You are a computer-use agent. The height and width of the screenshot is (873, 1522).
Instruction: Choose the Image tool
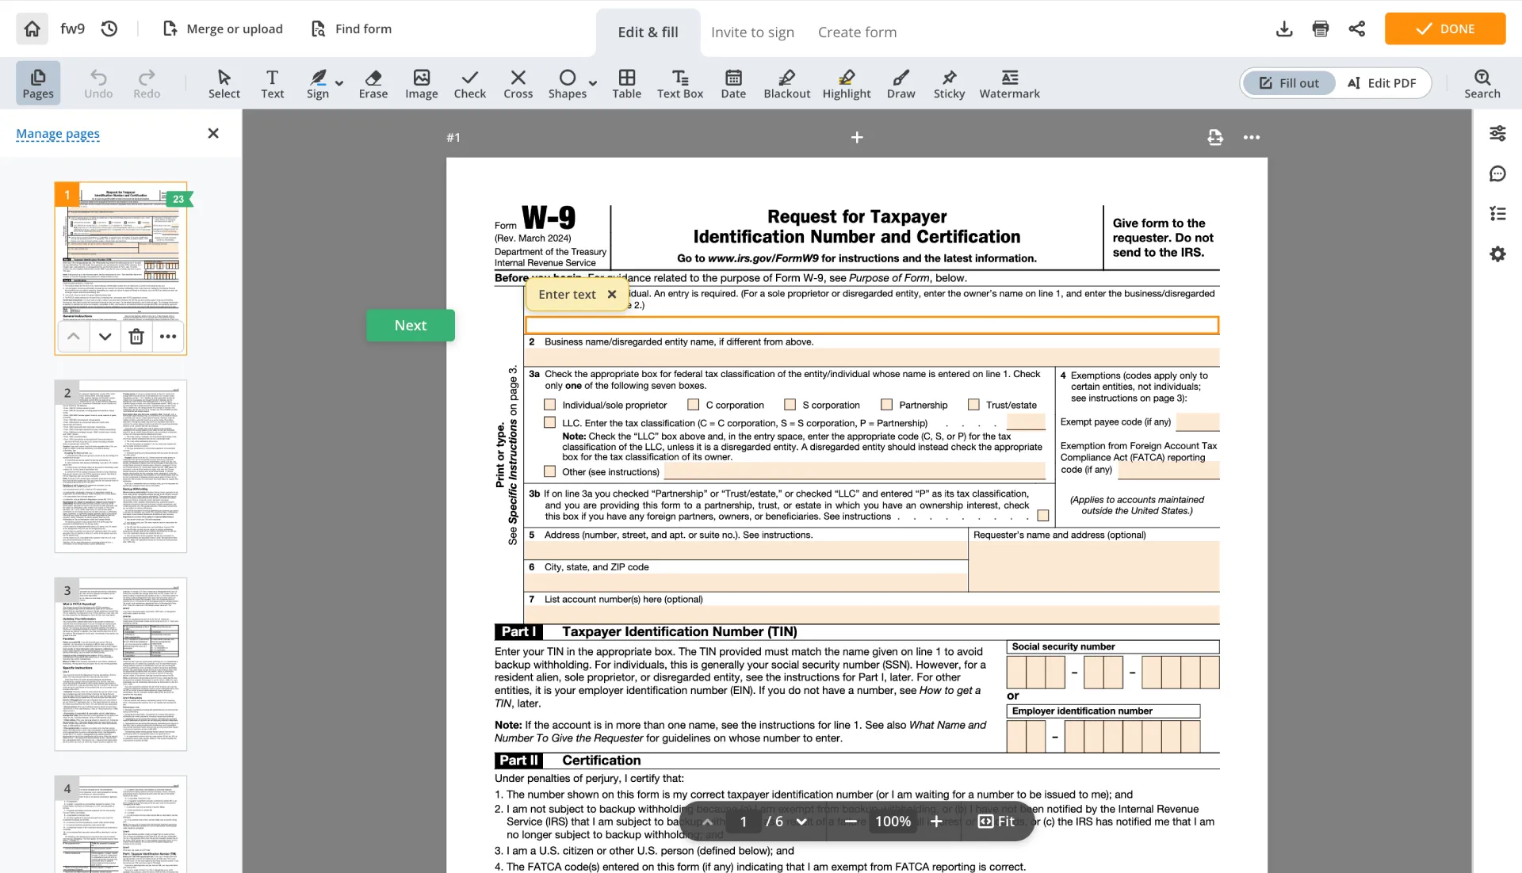coord(422,83)
